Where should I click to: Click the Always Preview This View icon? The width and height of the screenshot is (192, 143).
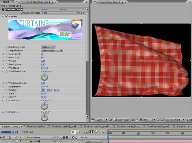93,120
